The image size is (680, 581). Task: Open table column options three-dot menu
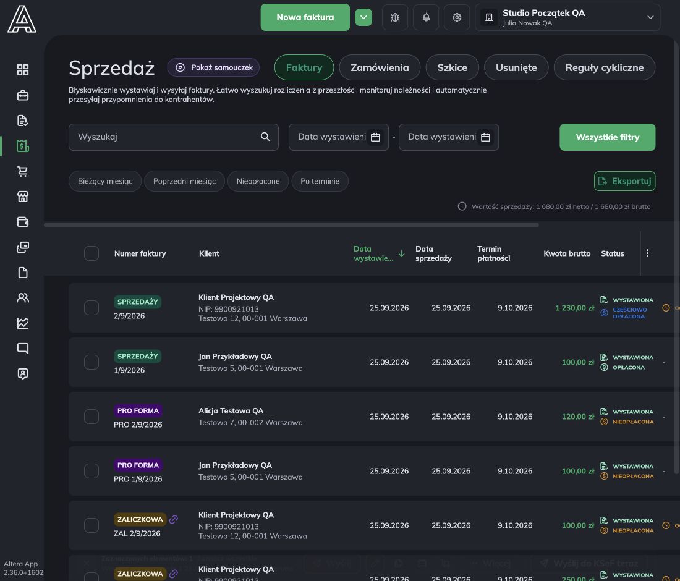(x=647, y=253)
